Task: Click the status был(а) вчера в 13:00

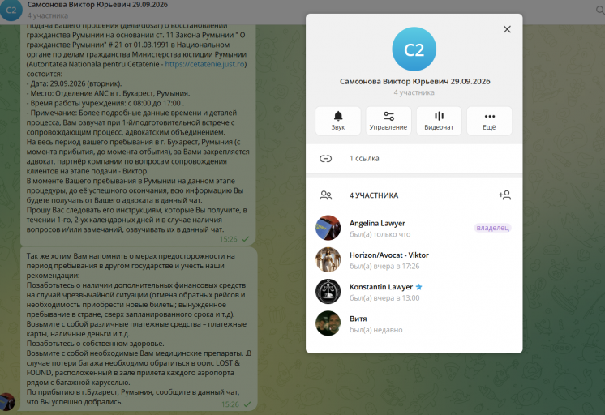Action: [384, 298]
